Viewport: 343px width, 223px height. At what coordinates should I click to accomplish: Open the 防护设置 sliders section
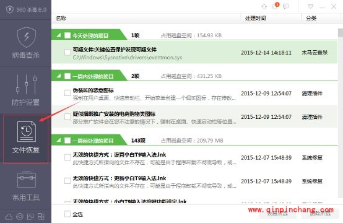click(x=26, y=90)
